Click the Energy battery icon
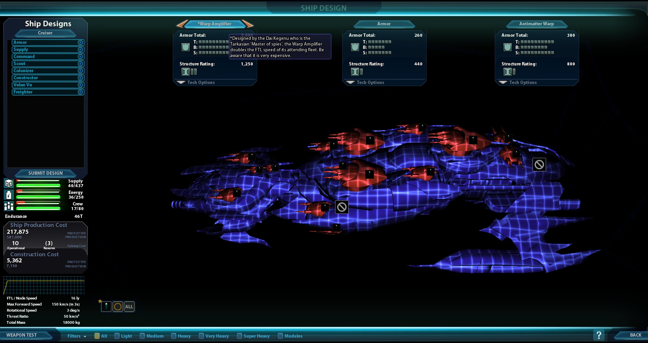 (9, 195)
